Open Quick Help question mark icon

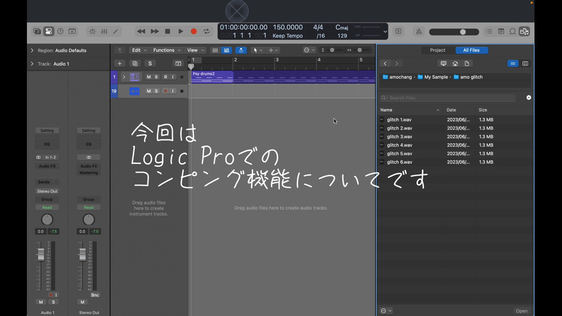(x=60, y=32)
